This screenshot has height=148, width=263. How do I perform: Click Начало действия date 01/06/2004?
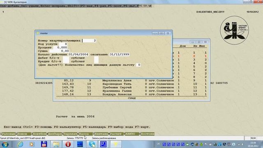78,55
